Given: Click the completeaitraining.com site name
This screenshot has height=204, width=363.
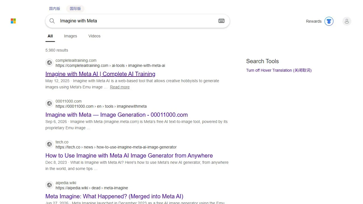Looking at the screenshot, I should (x=76, y=60).
